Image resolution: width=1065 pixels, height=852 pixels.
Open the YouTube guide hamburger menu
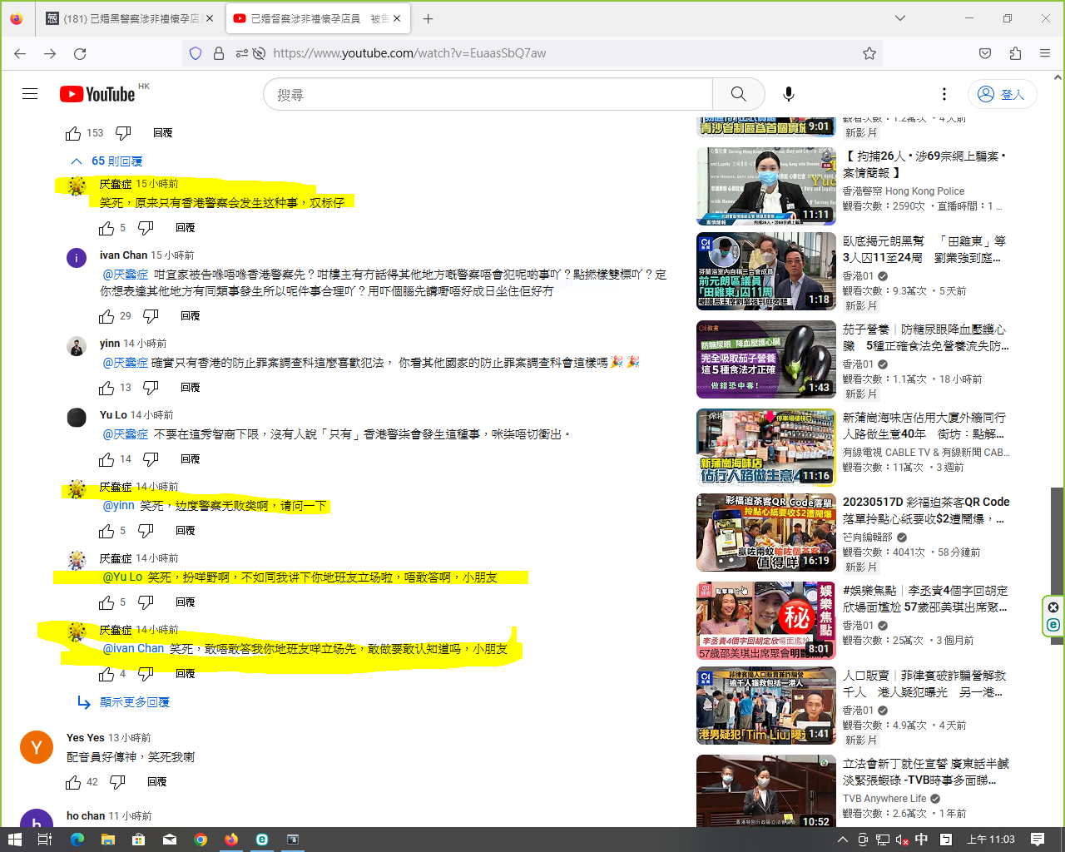30,94
